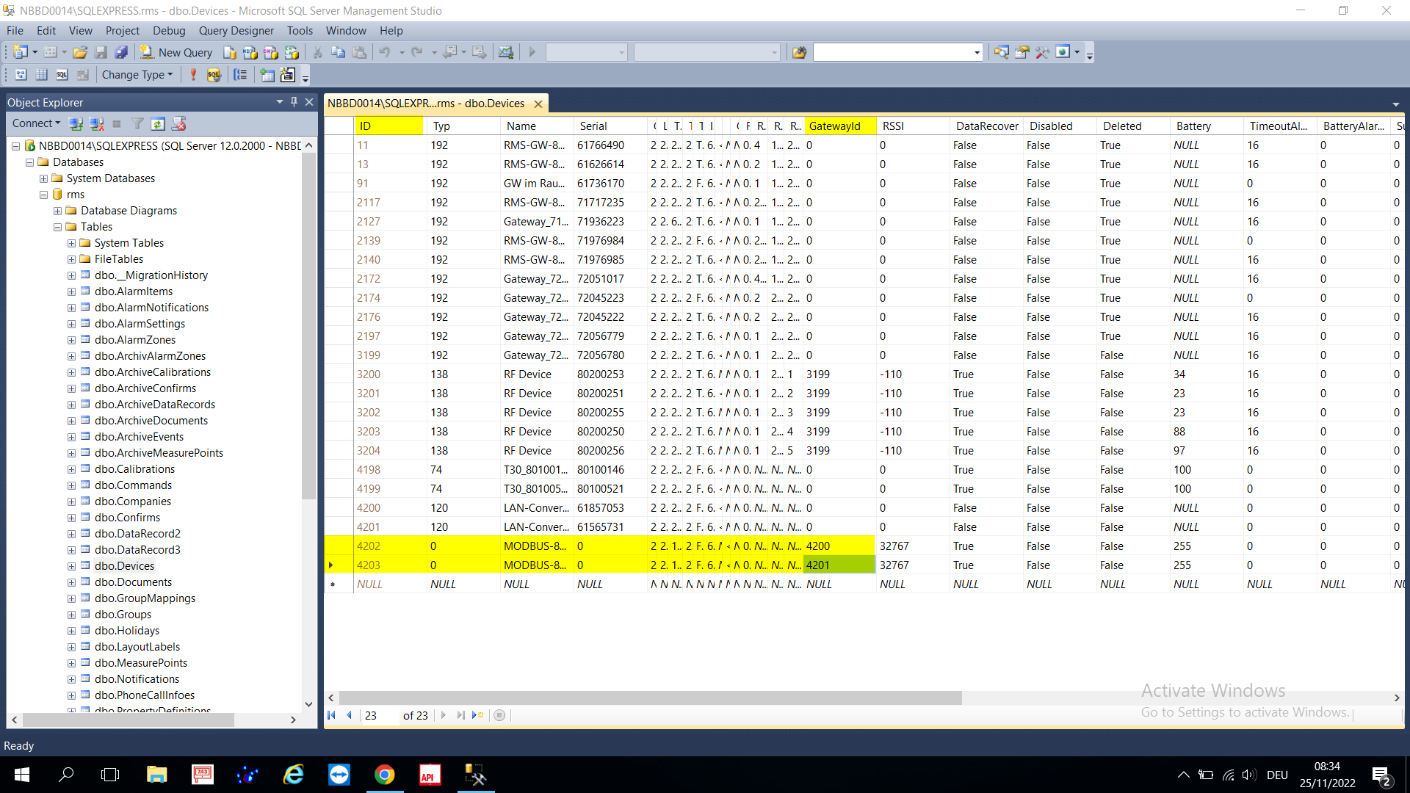
Task: Click the Filter funnel icon in Object Explorer
Action: (x=137, y=123)
